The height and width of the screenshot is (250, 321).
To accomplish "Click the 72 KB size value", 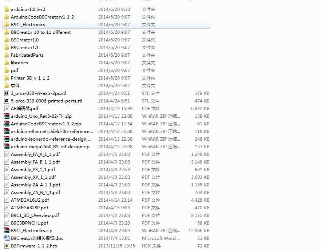I will point(203,246).
